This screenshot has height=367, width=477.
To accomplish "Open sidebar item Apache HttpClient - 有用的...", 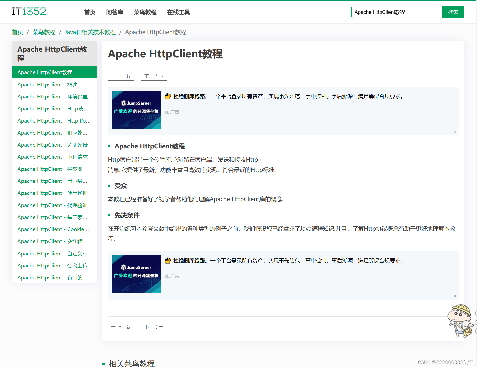I will (54, 278).
